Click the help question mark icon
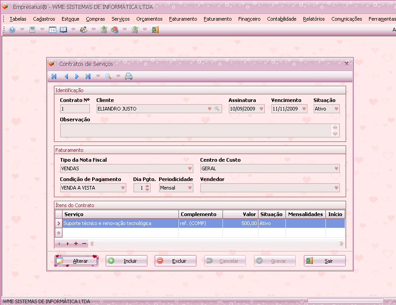Image resolution: width=396 pixels, height=305 pixels. pos(12,30)
